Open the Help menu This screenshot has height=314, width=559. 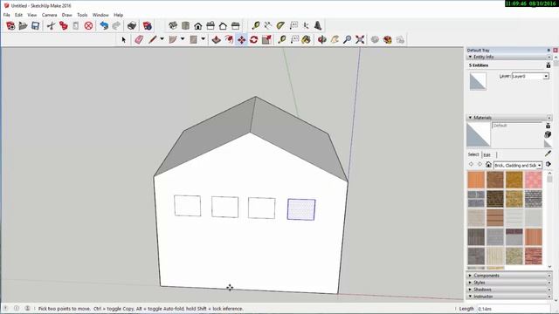pos(119,15)
